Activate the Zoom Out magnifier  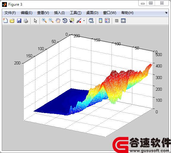pyautogui.click(x=51, y=21)
